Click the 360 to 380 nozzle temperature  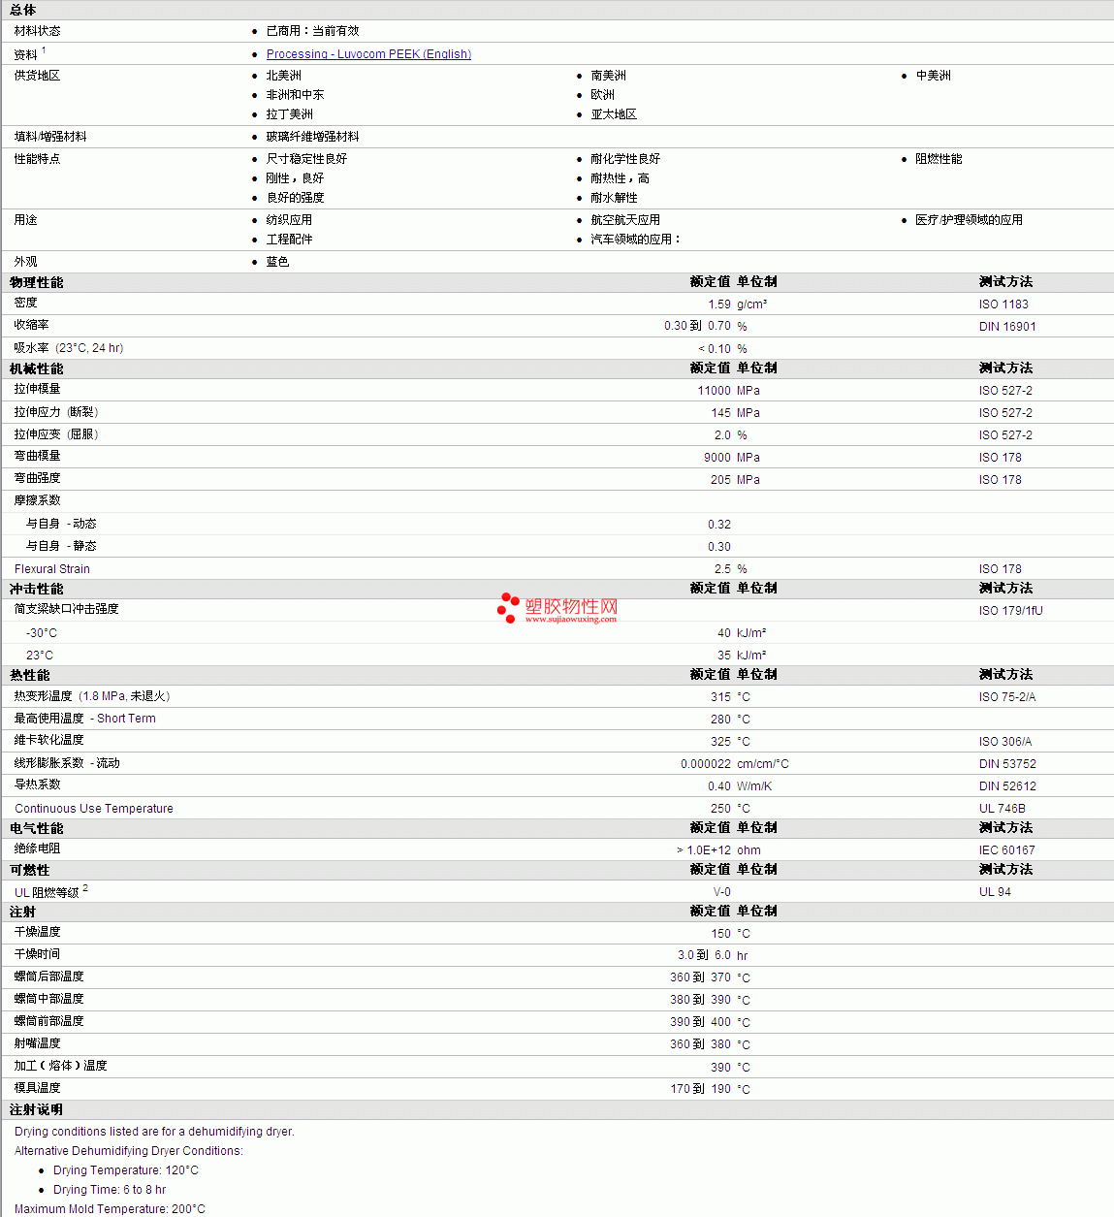point(700,1044)
